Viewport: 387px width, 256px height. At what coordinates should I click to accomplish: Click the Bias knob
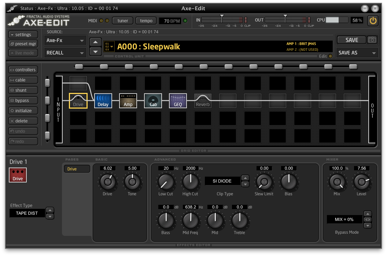tap(289, 182)
